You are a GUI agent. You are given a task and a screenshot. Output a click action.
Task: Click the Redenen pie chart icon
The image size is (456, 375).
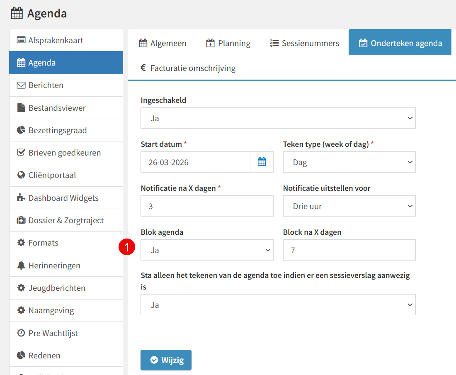click(x=21, y=355)
